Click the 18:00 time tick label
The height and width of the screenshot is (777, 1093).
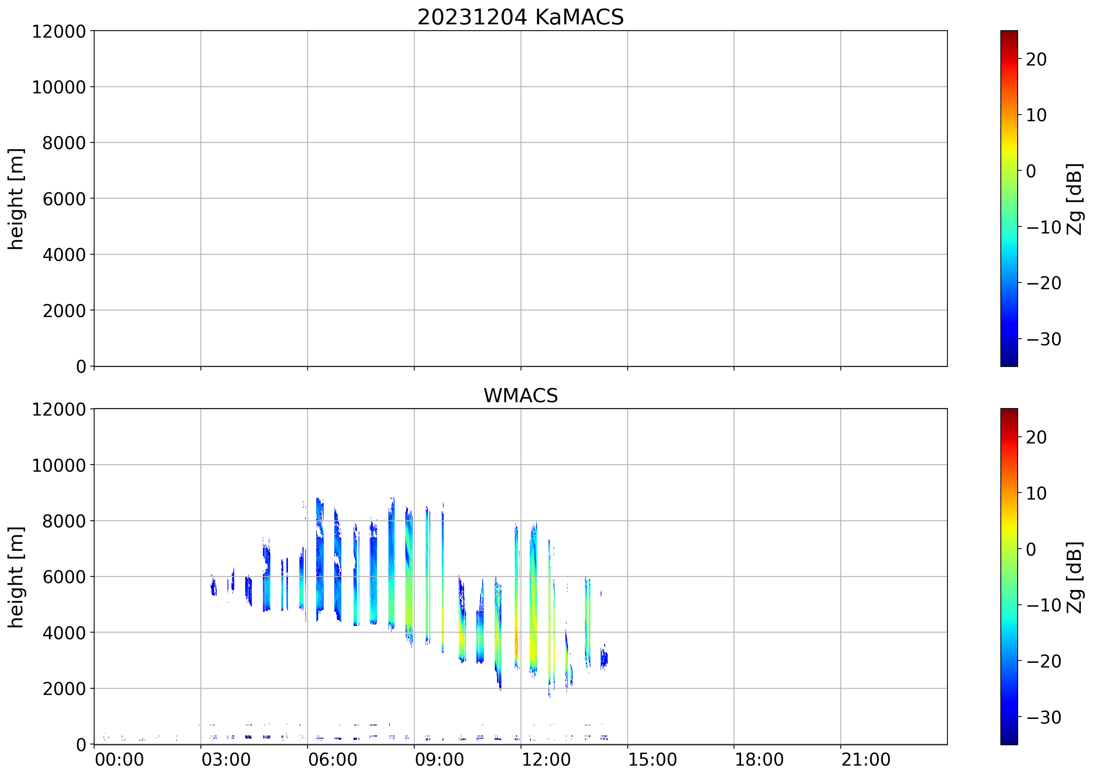point(759,760)
